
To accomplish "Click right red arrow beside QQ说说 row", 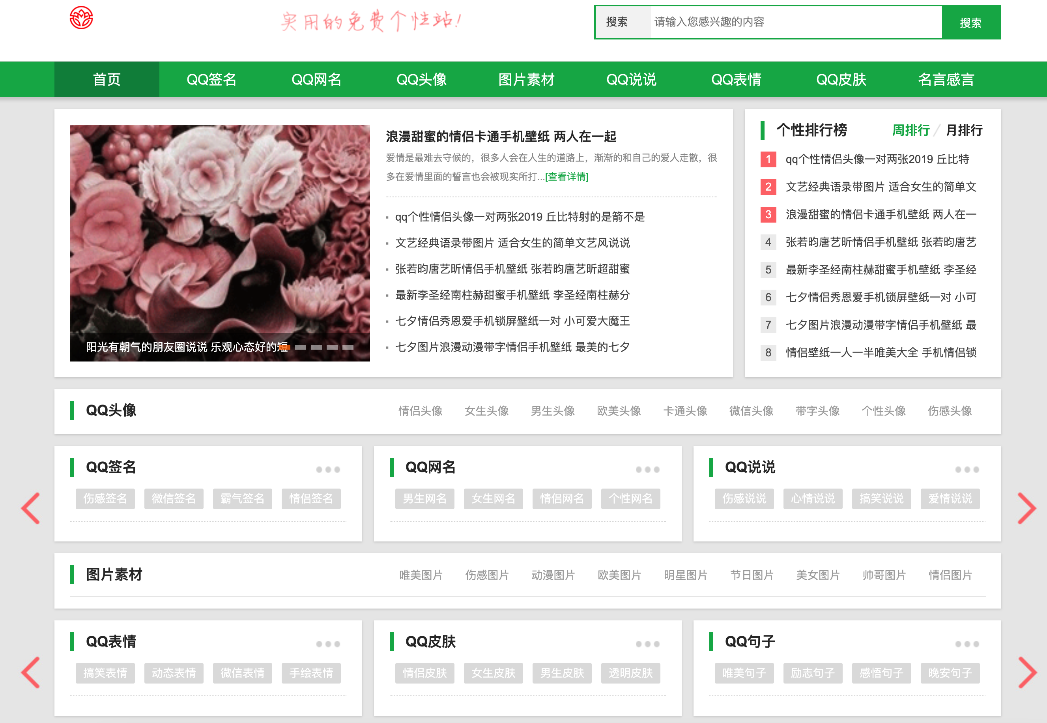I will click(x=1026, y=508).
